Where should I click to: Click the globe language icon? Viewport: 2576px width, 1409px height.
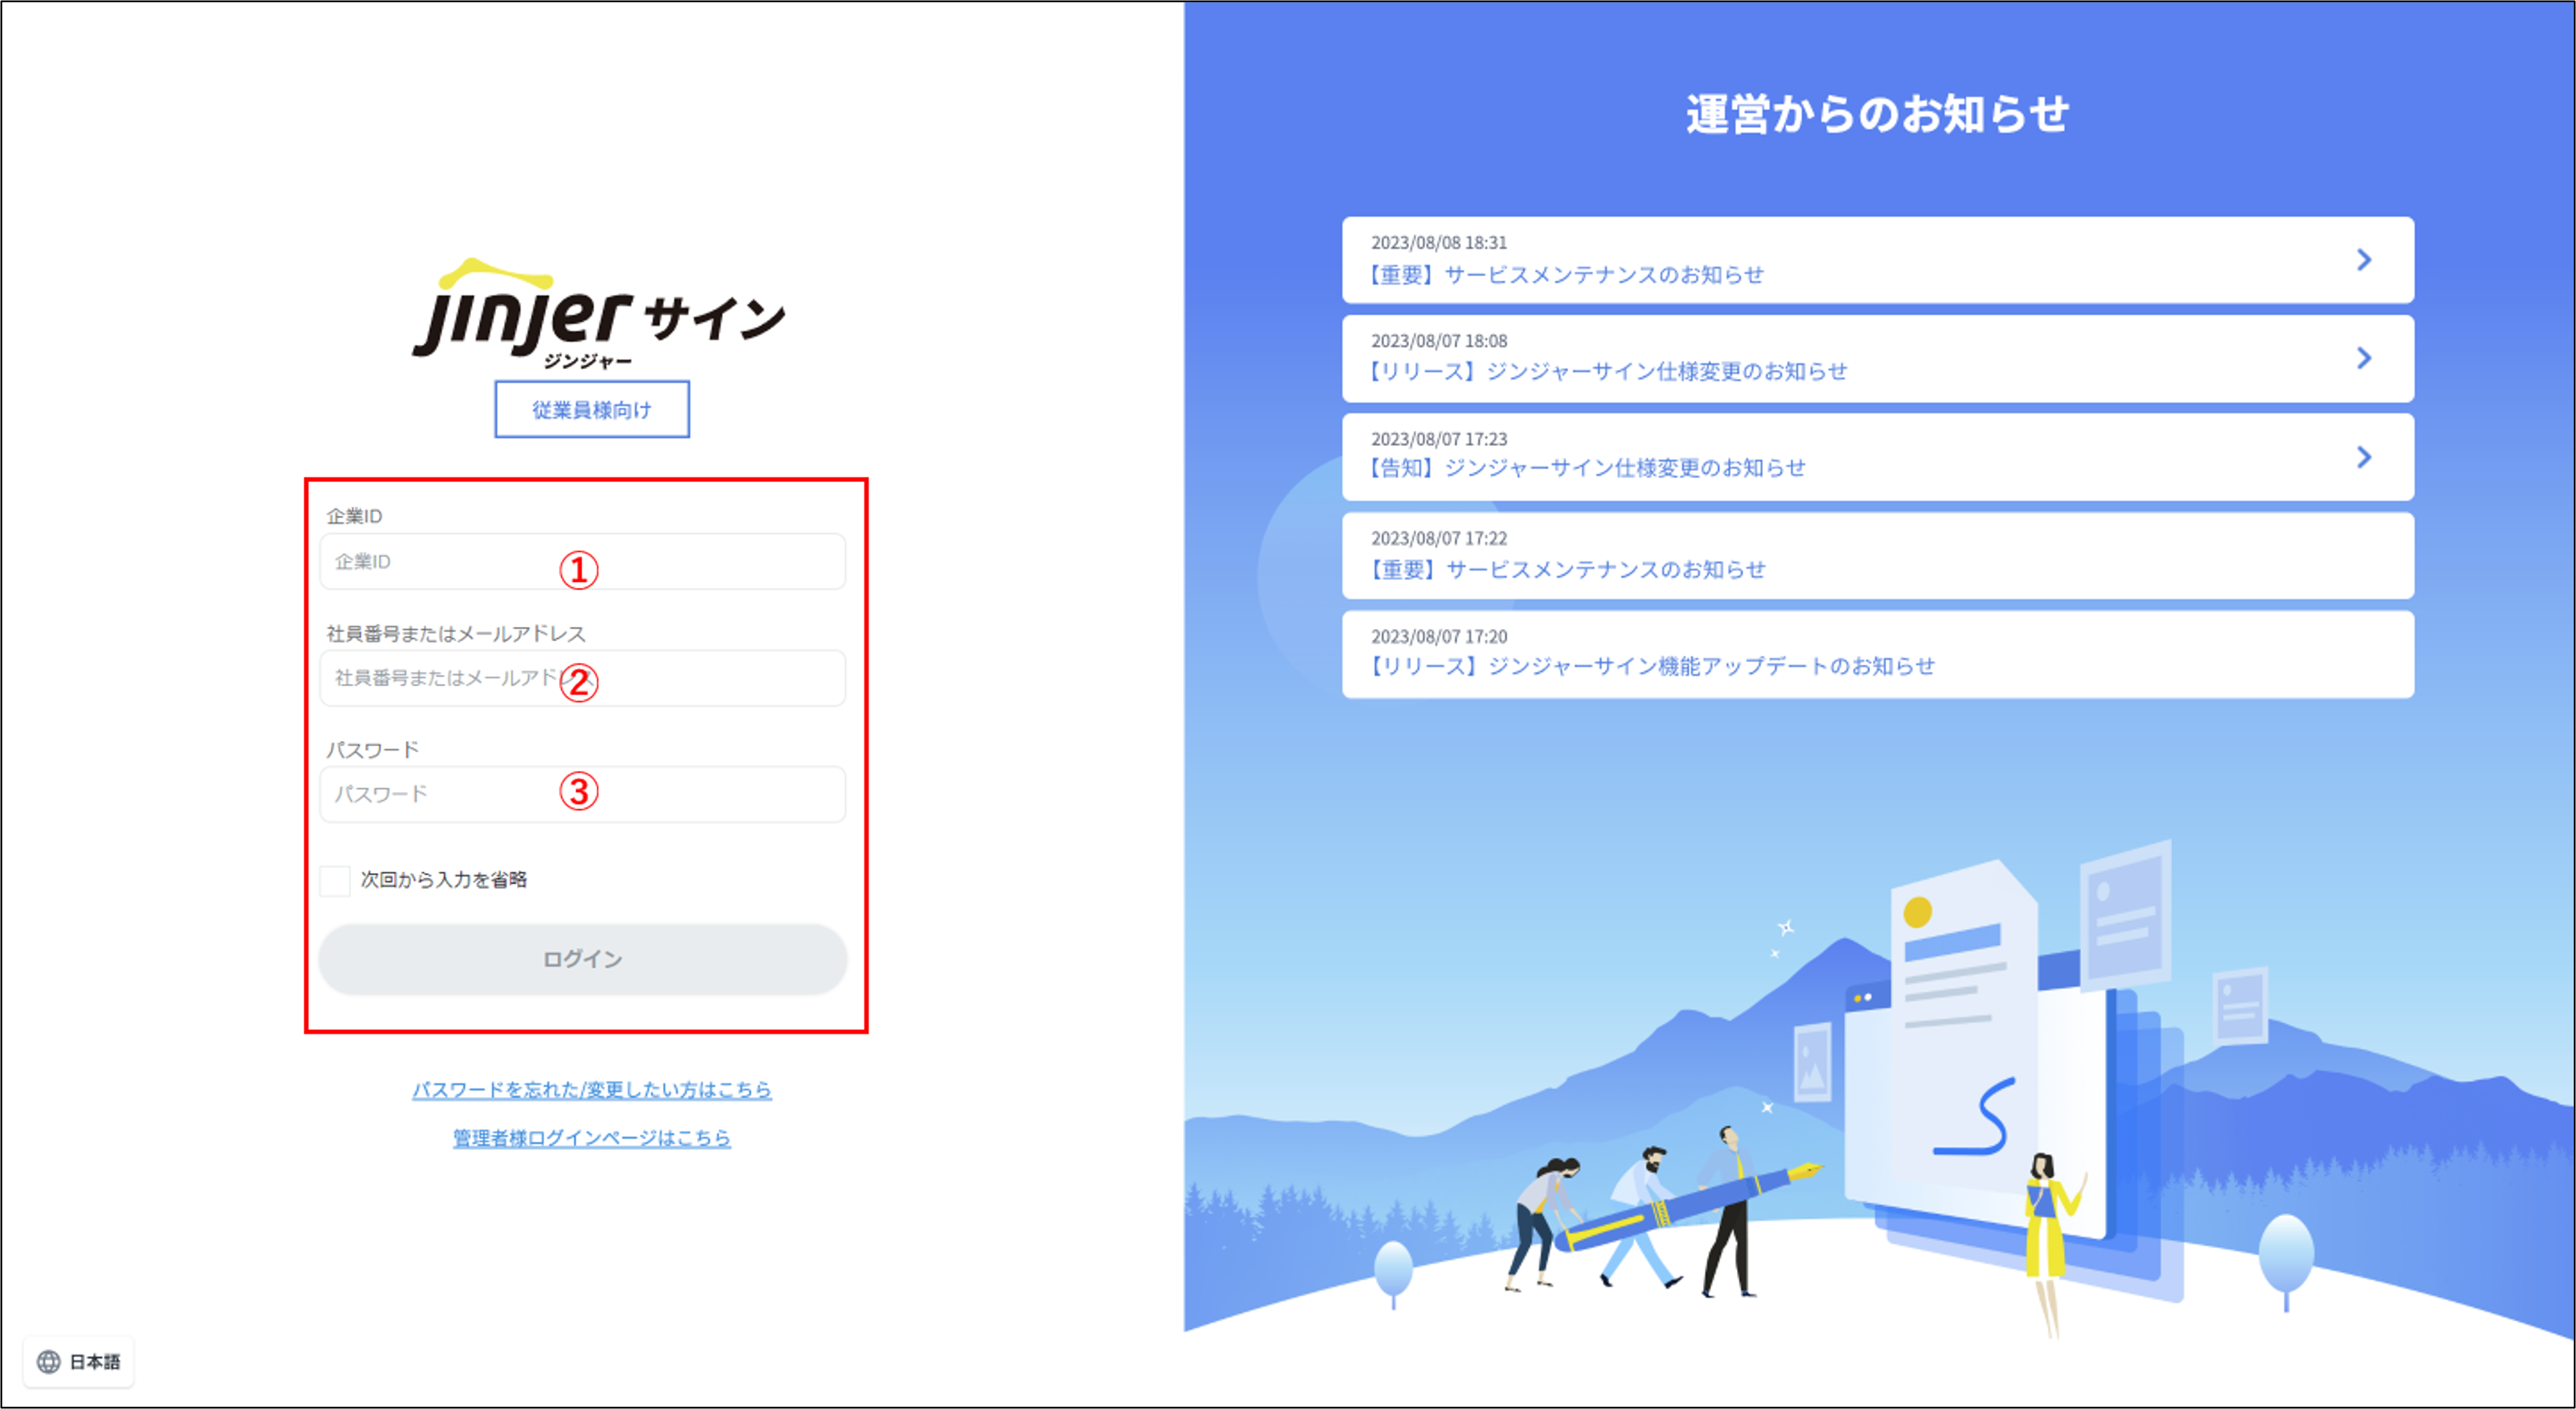[x=48, y=1362]
